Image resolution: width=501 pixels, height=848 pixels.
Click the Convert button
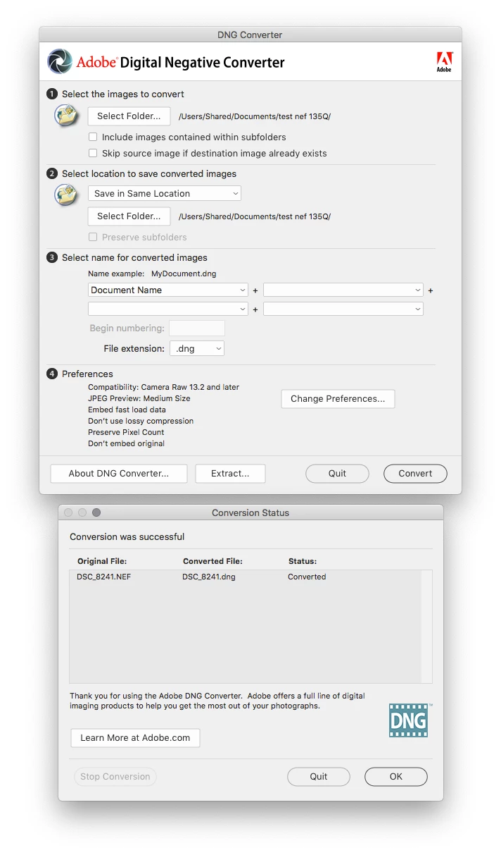[415, 474]
